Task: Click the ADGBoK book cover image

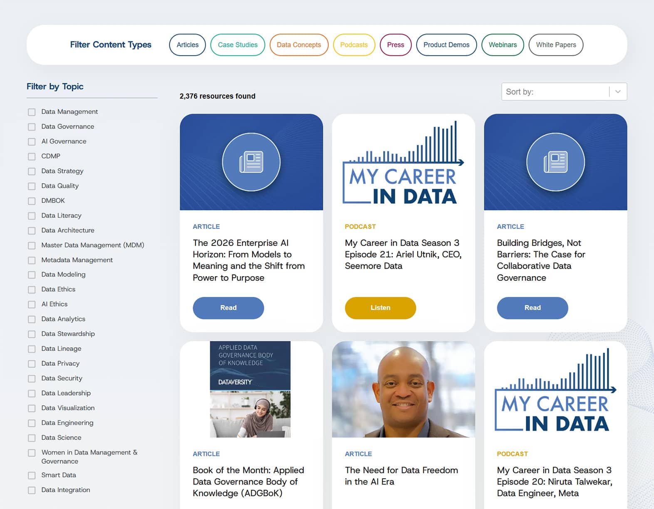Action: 250,389
